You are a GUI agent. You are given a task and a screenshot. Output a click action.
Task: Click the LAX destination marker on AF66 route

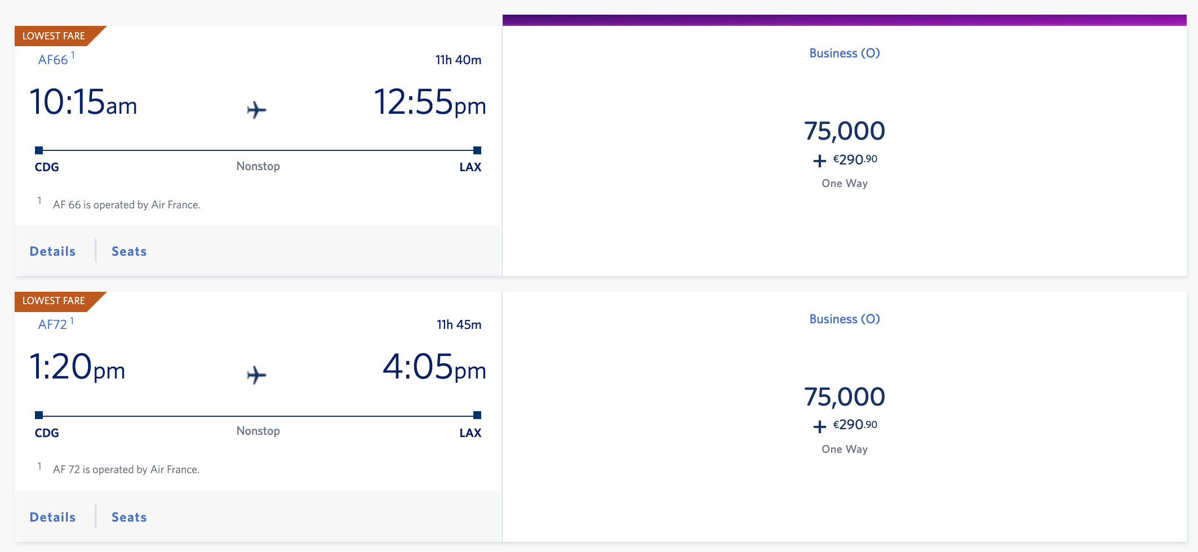[x=477, y=150]
